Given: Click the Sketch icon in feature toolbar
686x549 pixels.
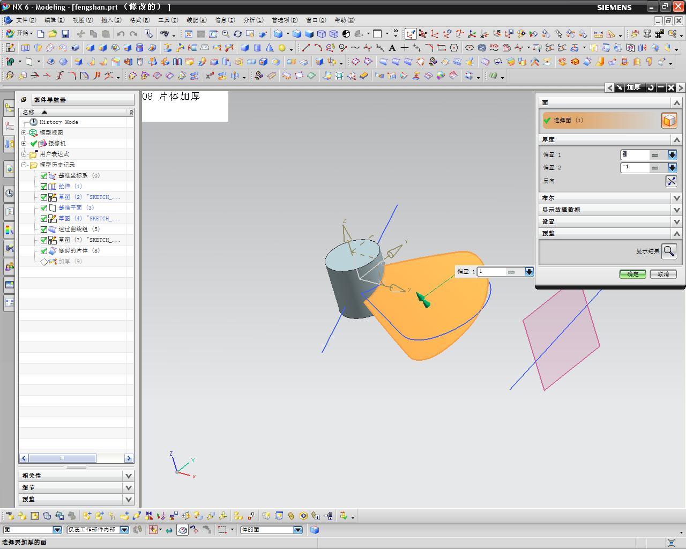Looking at the screenshot, I should click(10, 48).
